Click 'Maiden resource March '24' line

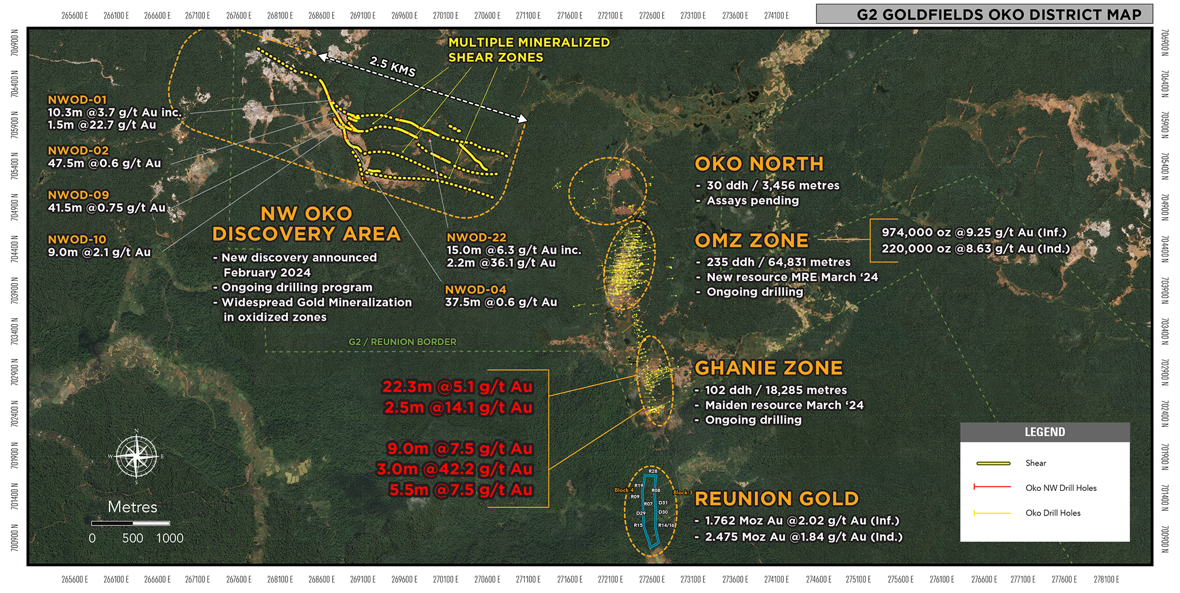779,405
